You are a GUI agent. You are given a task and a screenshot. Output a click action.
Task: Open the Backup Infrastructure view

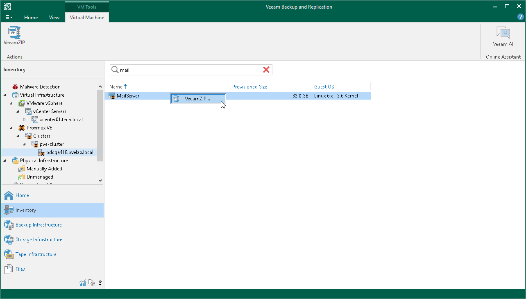point(52,225)
